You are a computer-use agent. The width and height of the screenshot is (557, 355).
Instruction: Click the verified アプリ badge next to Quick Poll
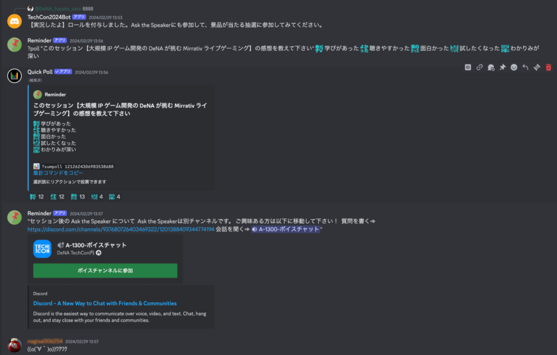click(x=63, y=71)
